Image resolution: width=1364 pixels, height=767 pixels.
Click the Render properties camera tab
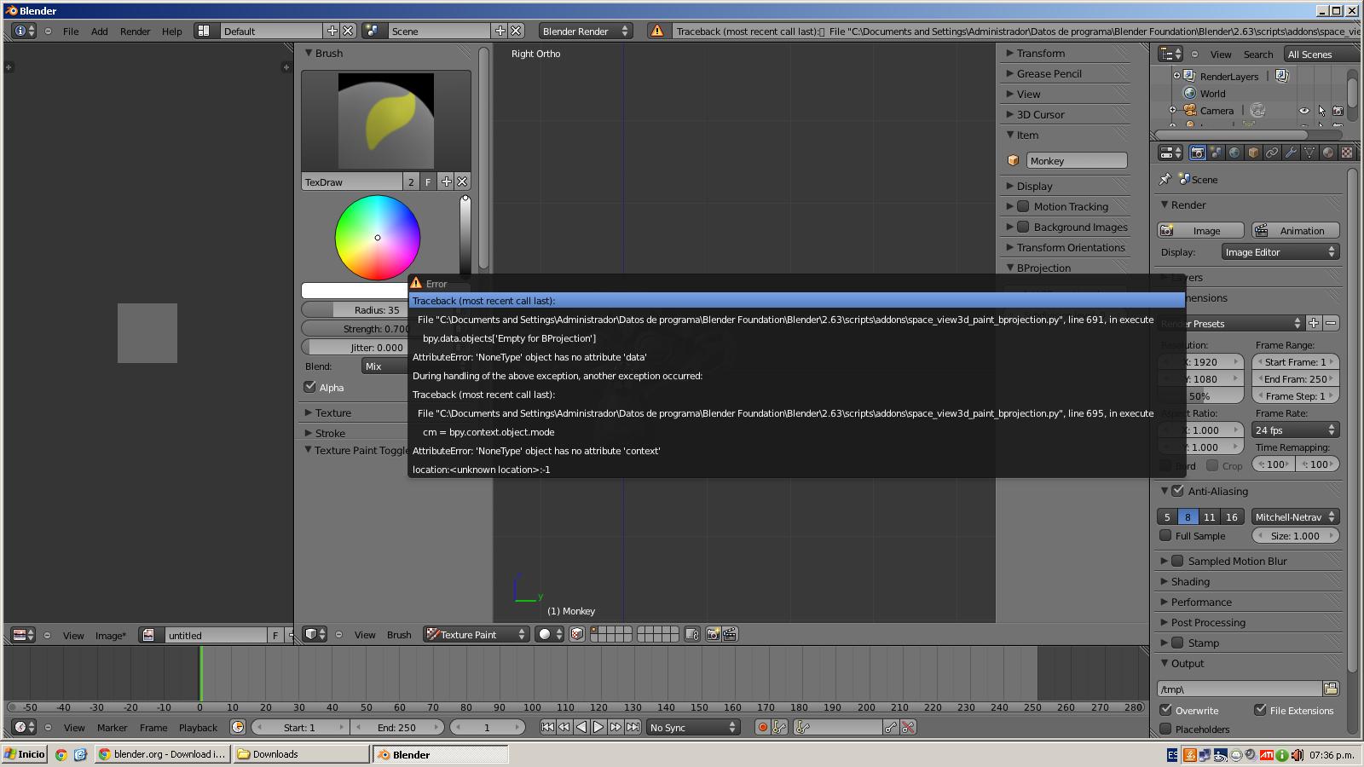1198,153
